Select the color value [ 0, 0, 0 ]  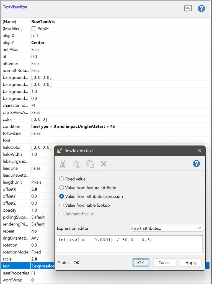[39, 119]
